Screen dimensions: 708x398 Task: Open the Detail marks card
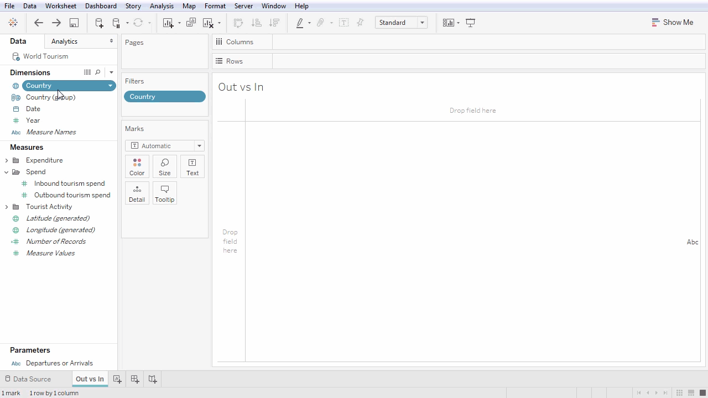pos(137,193)
